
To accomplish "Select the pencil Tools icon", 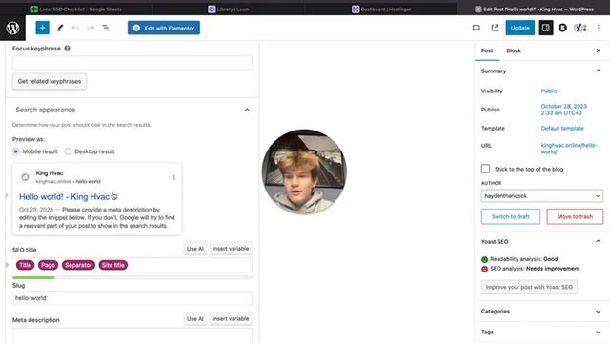I will (x=60, y=28).
